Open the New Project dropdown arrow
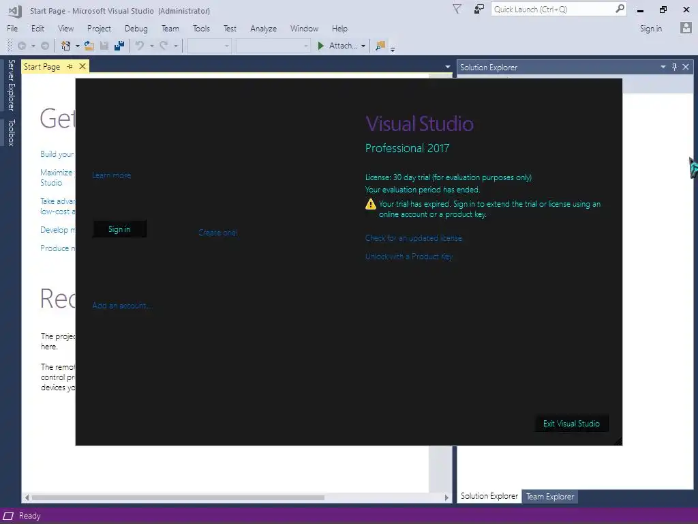 [x=78, y=46]
